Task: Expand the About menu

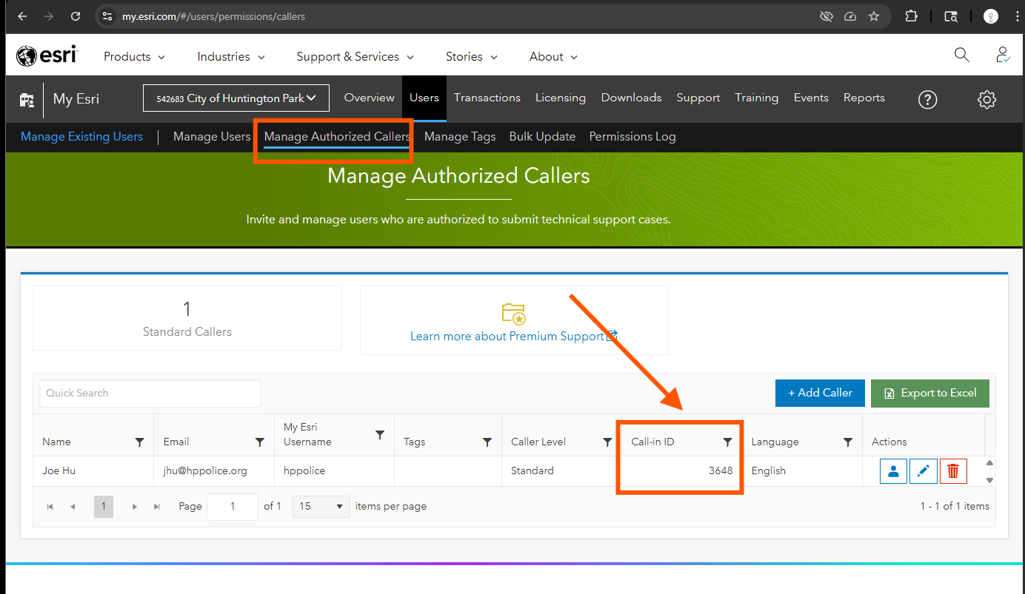Action: [553, 56]
